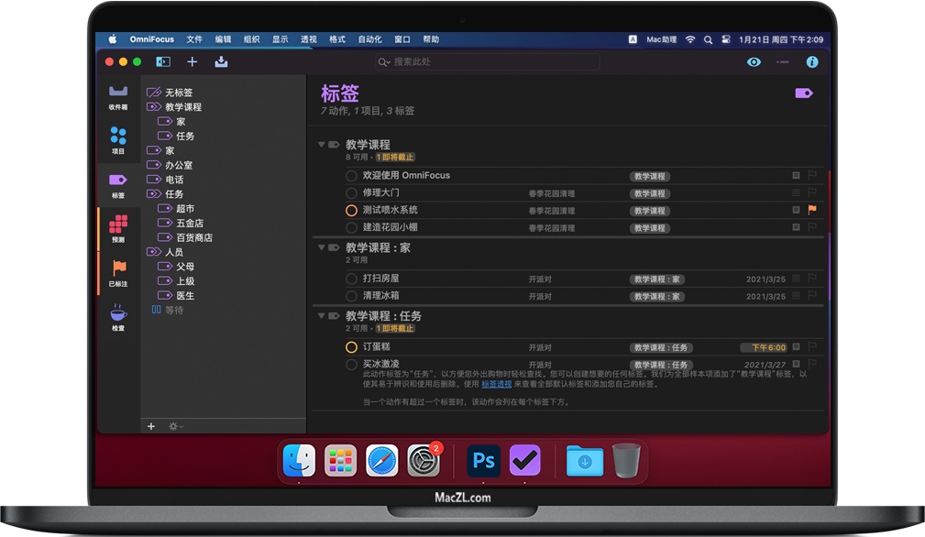Follow the 标签透视 link in note
925x537 pixels.
tap(496, 384)
